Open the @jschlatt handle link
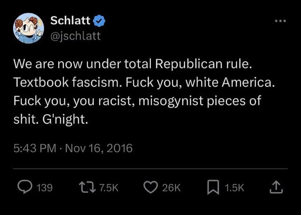The width and height of the screenshot is (301, 215). [75, 36]
